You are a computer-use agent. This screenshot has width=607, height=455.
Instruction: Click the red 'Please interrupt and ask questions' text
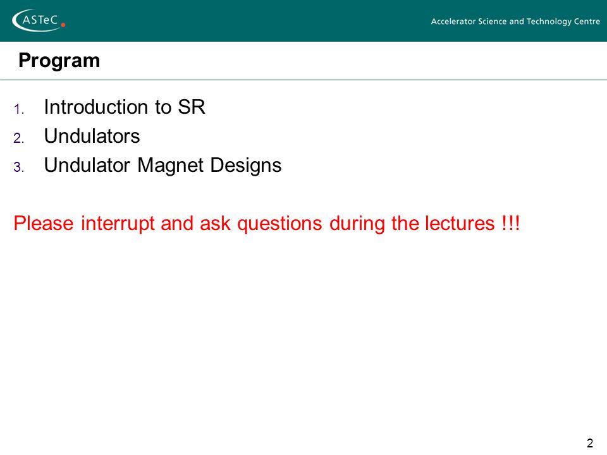tap(267, 224)
